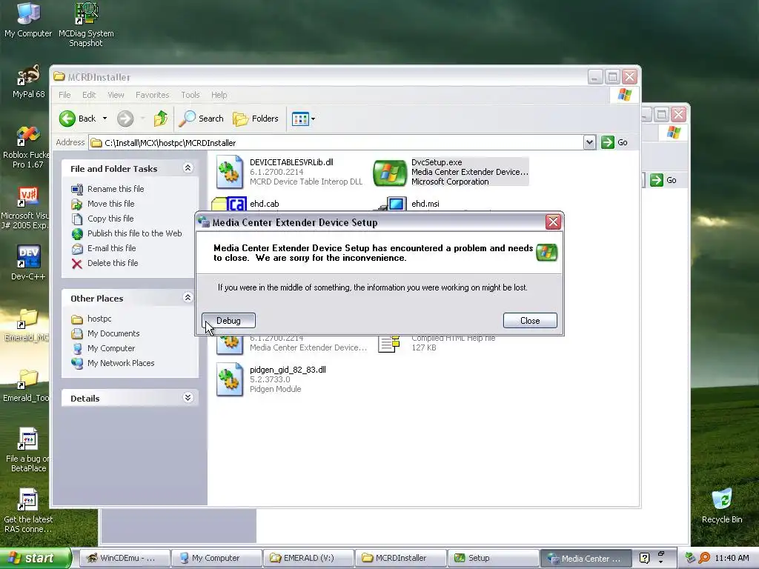Open My Documents in Other Places

pyautogui.click(x=113, y=333)
